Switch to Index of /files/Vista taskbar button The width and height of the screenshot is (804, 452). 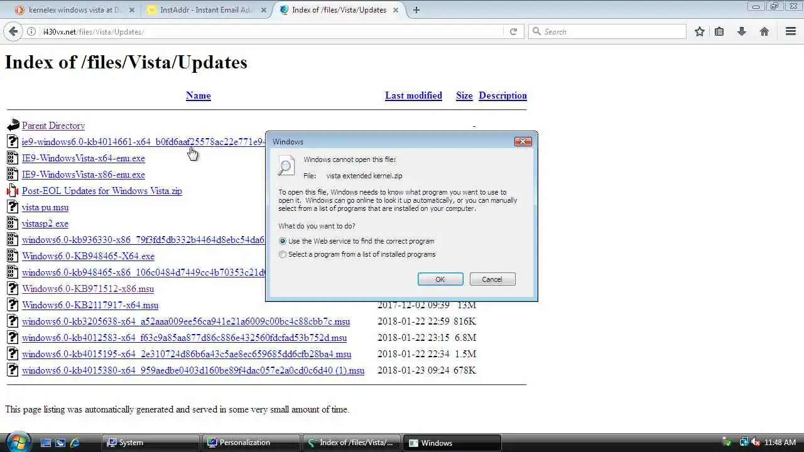point(351,443)
